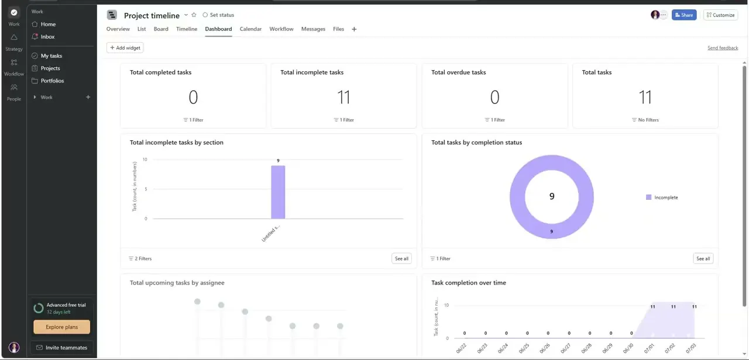The height and width of the screenshot is (360, 749).
Task: Open 1 Filter on completion status chart
Action: [440, 258]
